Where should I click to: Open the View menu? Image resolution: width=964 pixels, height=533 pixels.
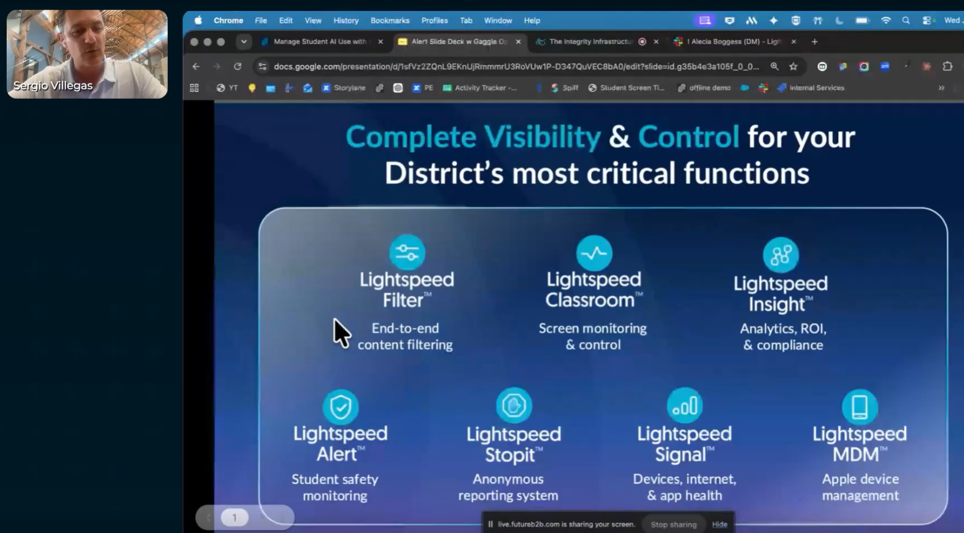[x=313, y=20]
